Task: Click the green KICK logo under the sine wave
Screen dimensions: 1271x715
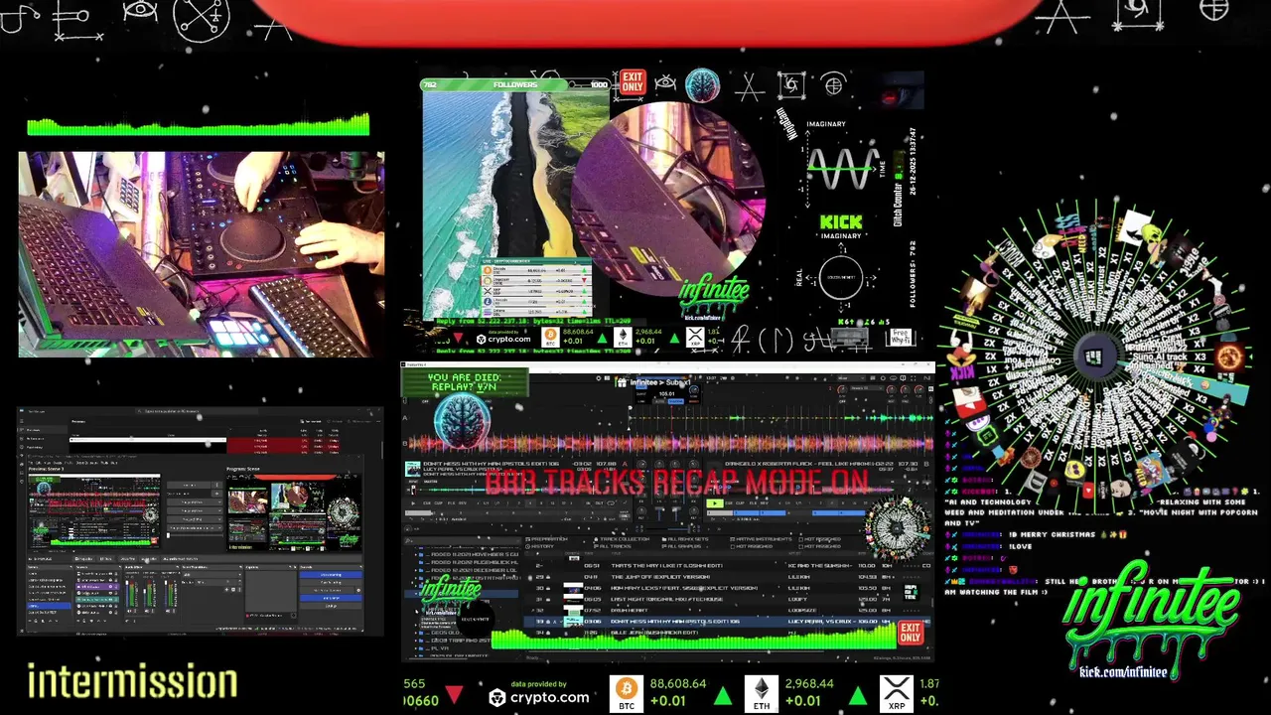Action: (x=841, y=222)
